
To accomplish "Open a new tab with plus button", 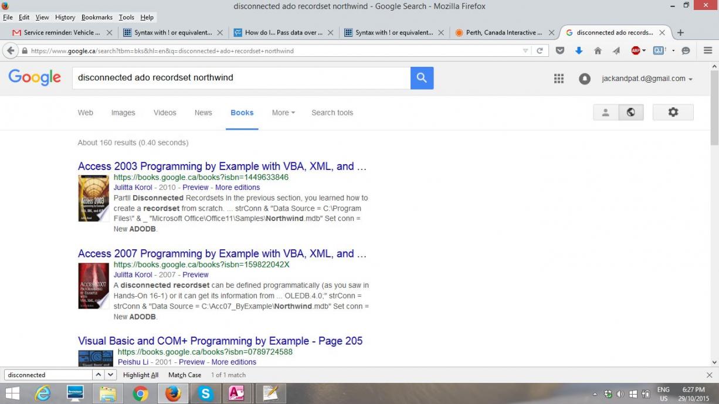I will [x=680, y=33].
